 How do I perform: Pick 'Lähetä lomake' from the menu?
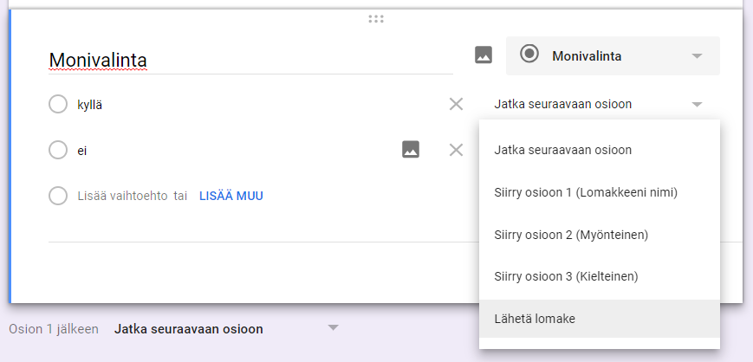click(x=535, y=319)
